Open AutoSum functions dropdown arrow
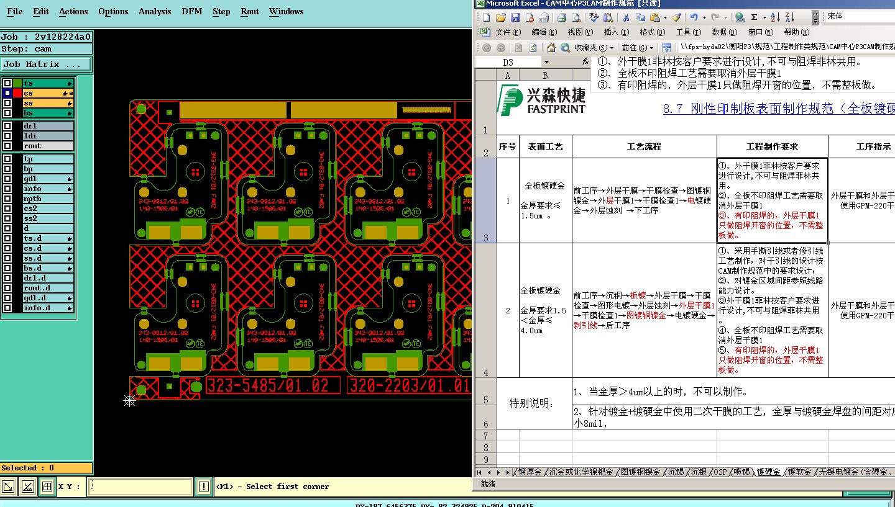The width and height of the screenshot is (895, 507). click(x=764, y=17)
